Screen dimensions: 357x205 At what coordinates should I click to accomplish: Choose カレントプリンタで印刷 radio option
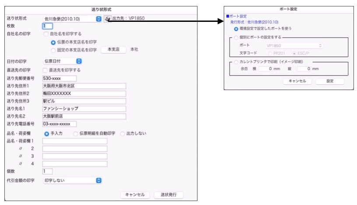237,62
